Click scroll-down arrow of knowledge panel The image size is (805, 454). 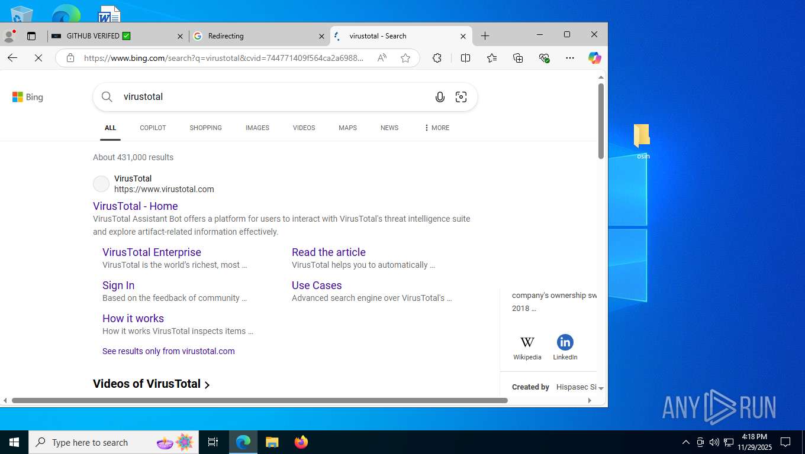pos(601,388)
